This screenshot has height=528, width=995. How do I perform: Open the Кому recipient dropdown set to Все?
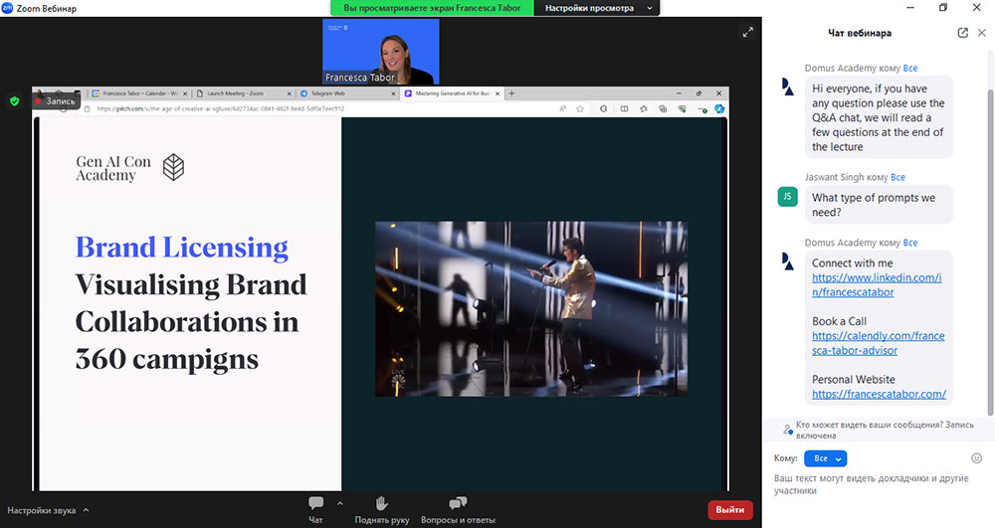coord(825,458)
